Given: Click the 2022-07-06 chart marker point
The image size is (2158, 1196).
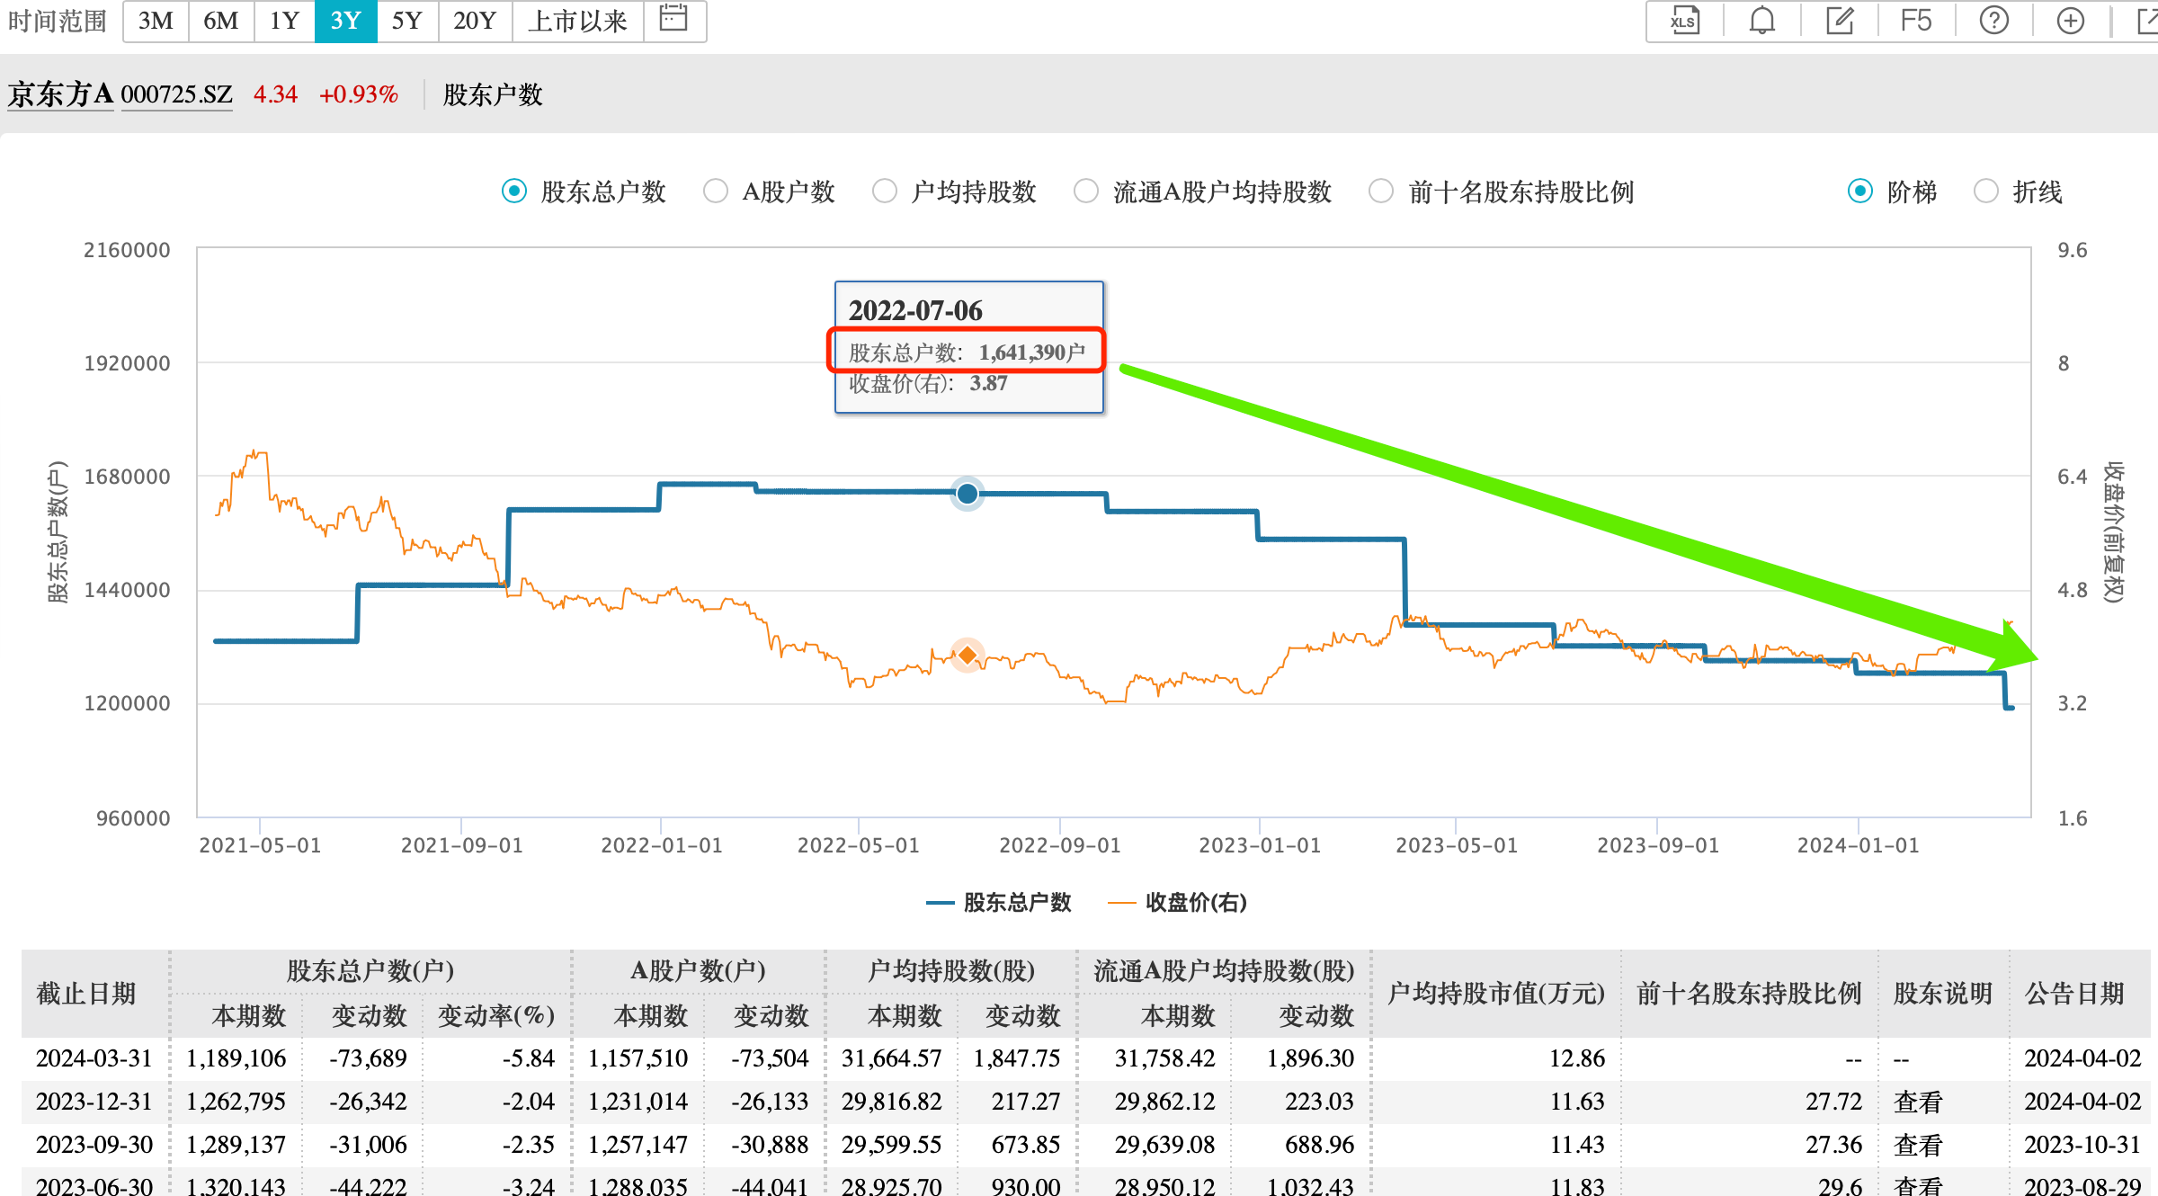Looking at the screenshot, I should point(967,493).
